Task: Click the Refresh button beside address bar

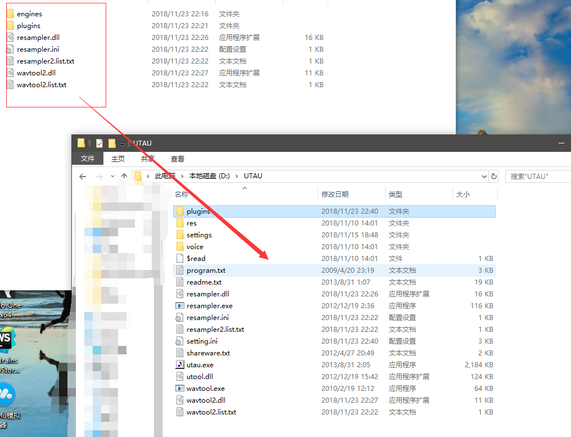Action: point(494,177)
